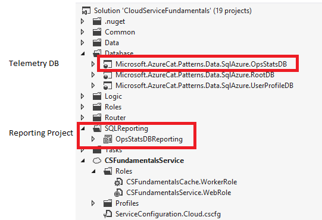Collapse the CSFundamentalsService project

click(x=83, y=161)
